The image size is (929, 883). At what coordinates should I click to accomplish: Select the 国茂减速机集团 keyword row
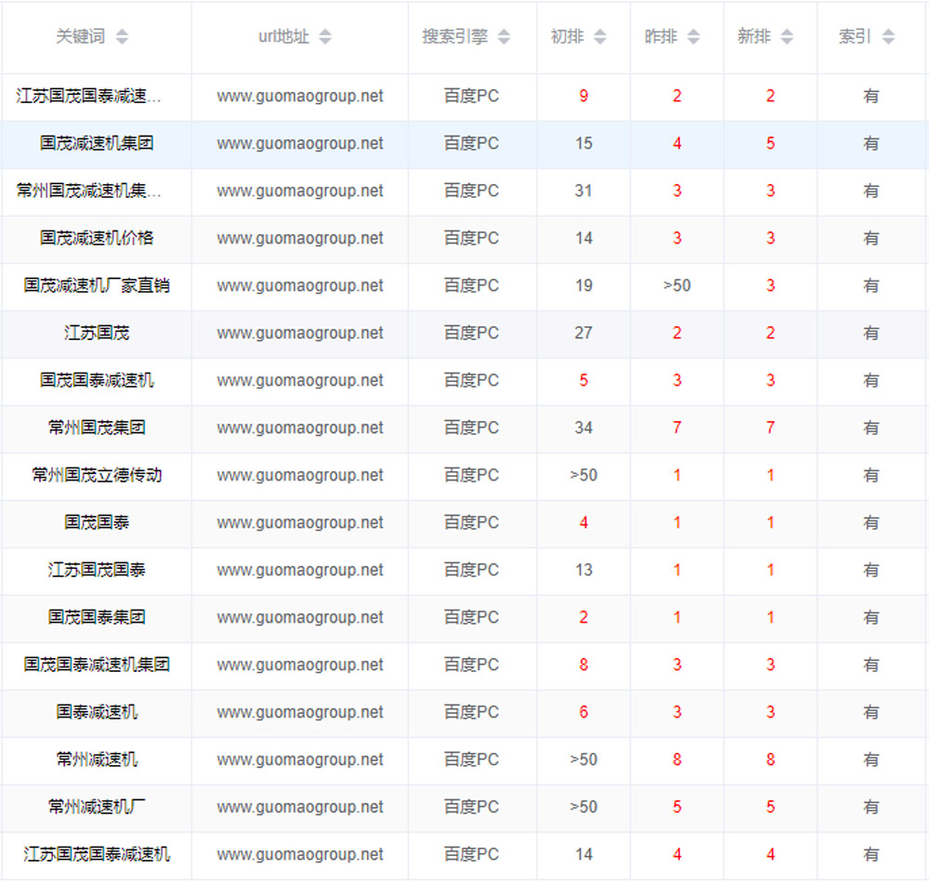point(97,143)
